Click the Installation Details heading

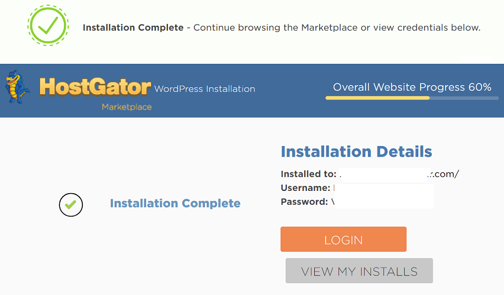[356, 151]
